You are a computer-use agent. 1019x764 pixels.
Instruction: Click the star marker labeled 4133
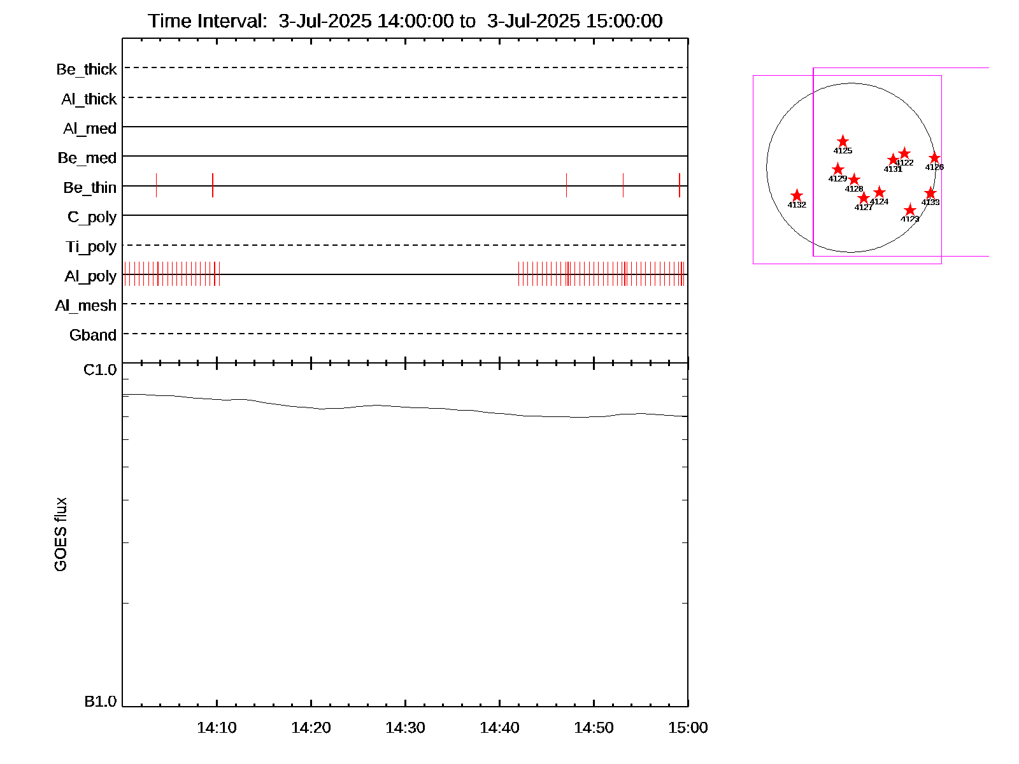pyautogui.click(x=930, y=193)
